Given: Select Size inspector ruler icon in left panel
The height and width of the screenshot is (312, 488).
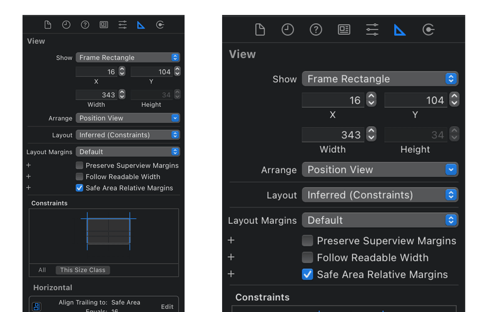Looking at the screenshot, I should click(x=141, y=25).
